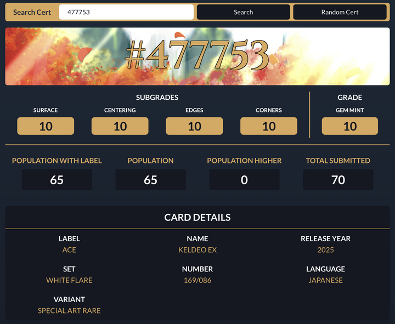Click the Search button

tap(243, 12)
